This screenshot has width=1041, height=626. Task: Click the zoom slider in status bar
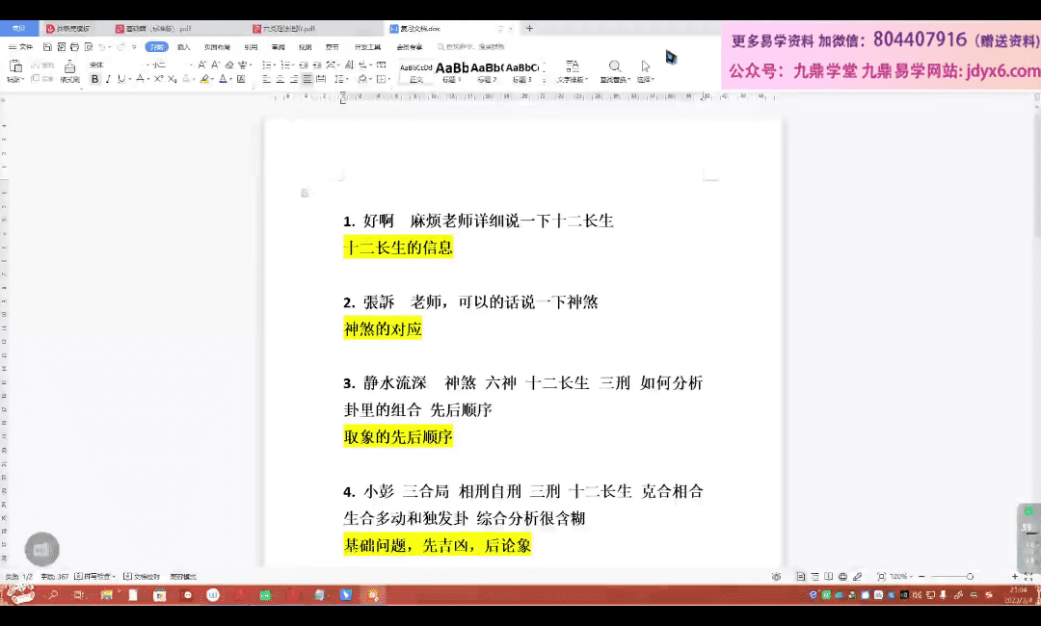970,576
